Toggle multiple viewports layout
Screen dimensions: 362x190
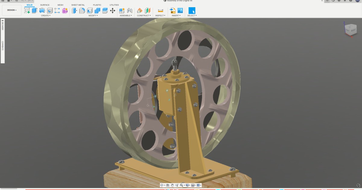tap(198, 185)
